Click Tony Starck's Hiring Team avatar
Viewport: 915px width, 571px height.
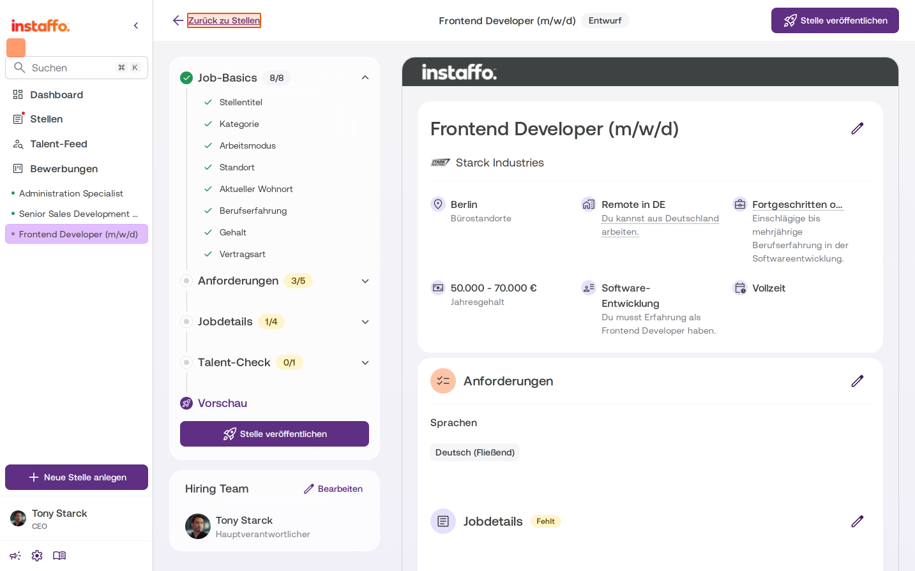tap(198, 526)
